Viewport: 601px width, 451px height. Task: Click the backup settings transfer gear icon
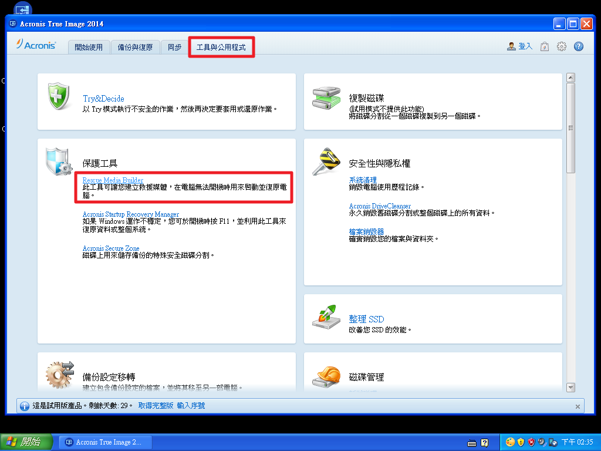pos(59,375)
